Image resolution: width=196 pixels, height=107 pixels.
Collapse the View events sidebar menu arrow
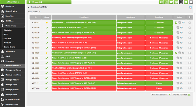pos(24,26)
